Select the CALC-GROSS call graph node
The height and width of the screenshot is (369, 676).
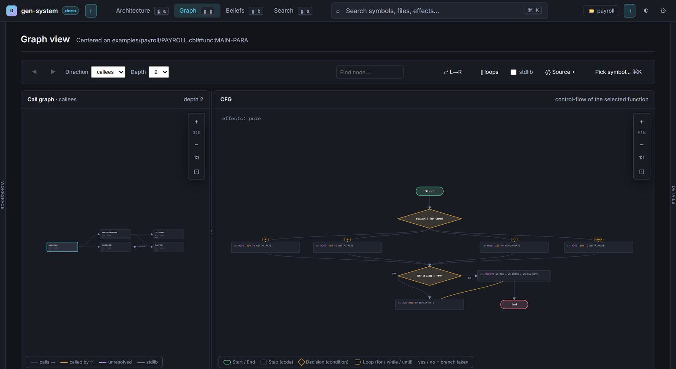168,234
